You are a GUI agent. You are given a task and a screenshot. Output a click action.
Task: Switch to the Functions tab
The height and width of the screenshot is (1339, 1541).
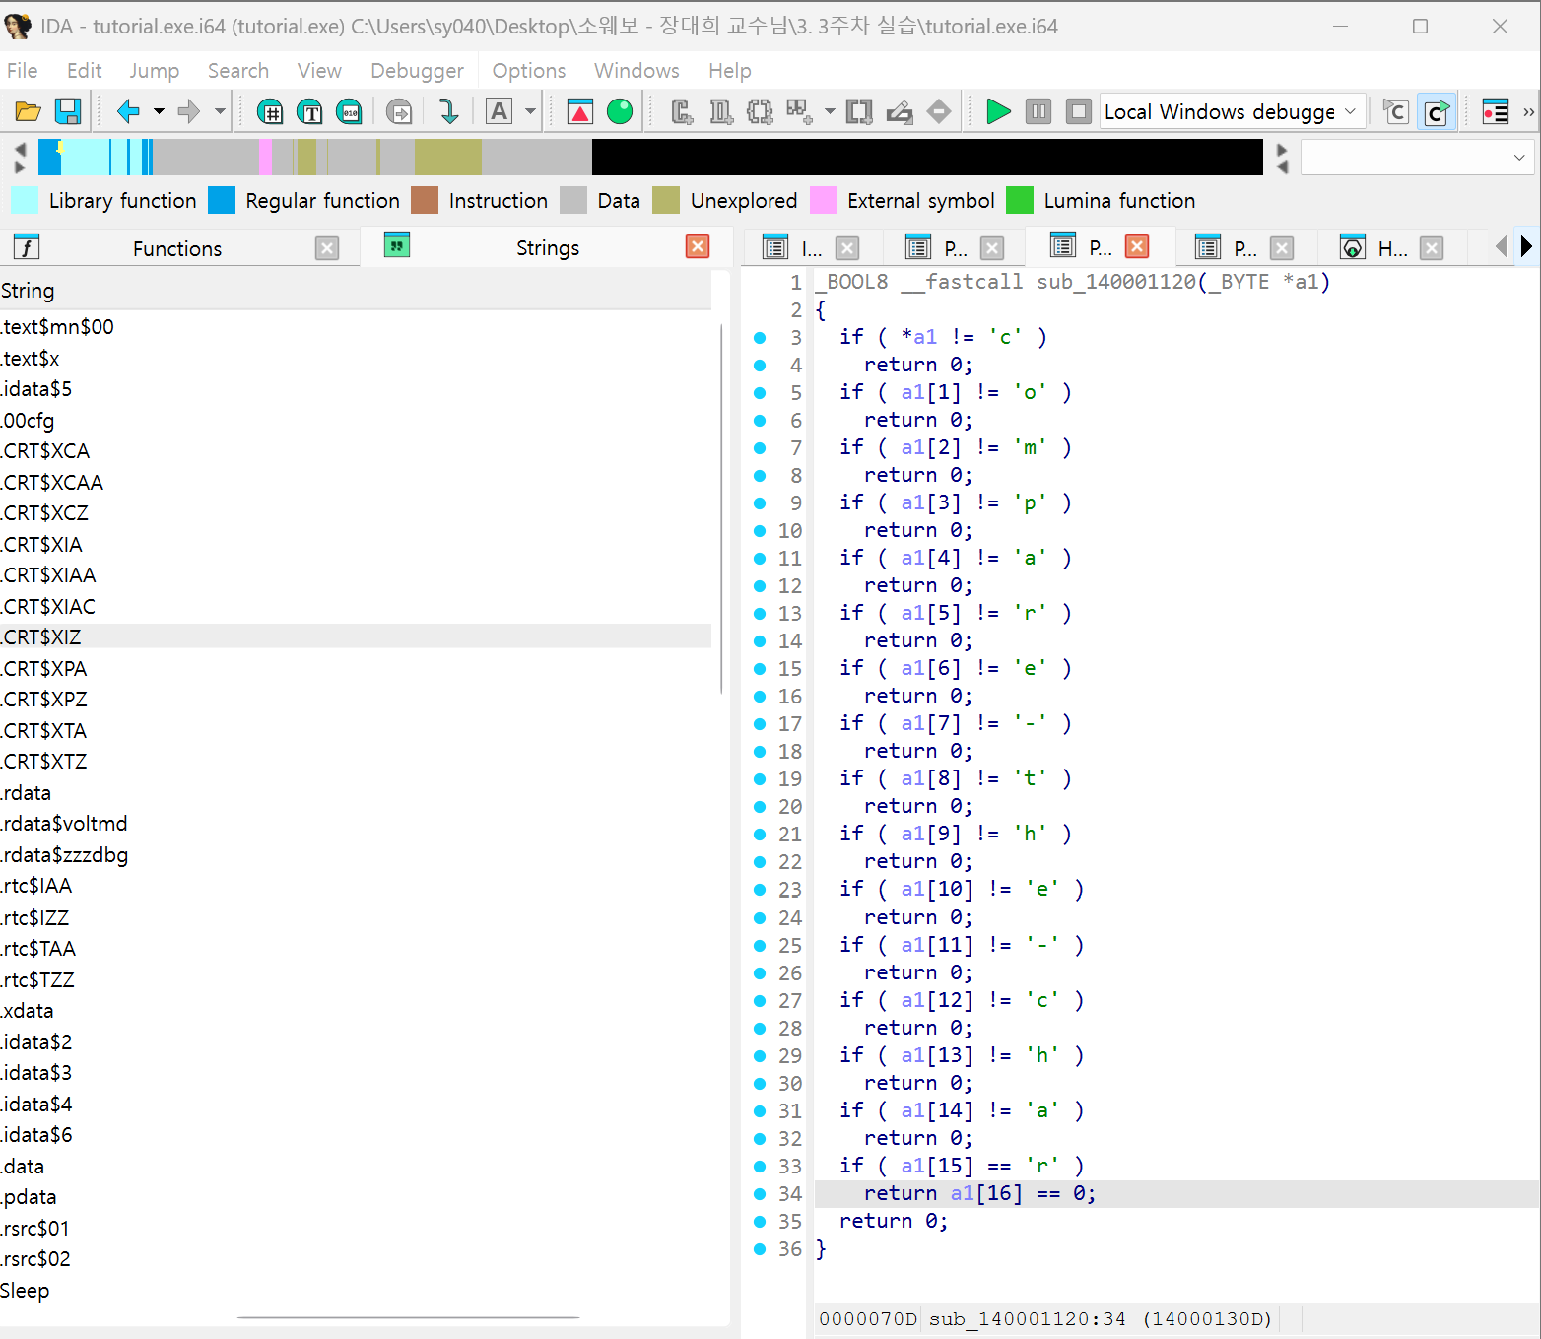pos(177,248)
